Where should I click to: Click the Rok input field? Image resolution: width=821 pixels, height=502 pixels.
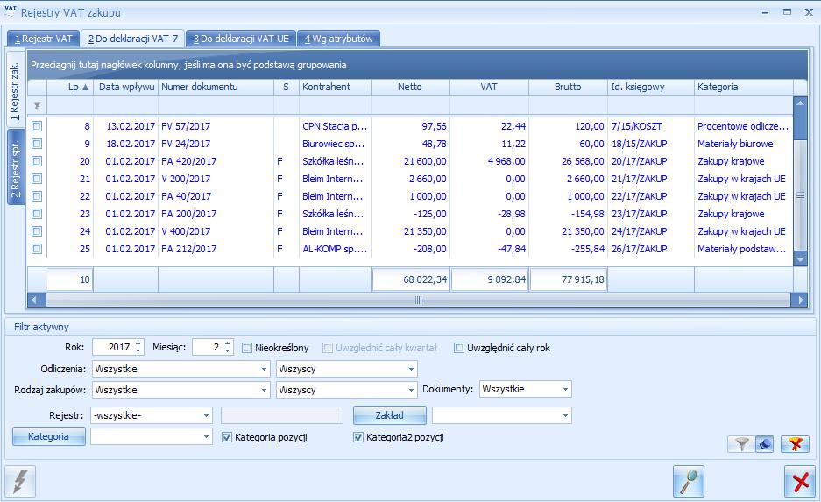[x=112, y=347]
